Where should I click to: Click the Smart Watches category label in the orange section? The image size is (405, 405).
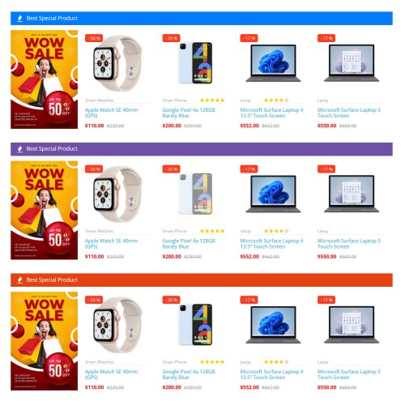tap(99, 362)
